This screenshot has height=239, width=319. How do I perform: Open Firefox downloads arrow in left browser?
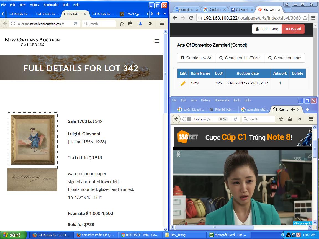tap(140, 24)
